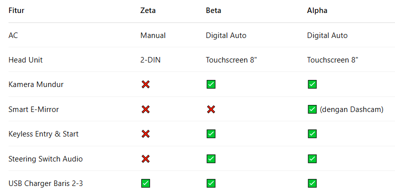Click the green check for Alpha USB Charger

pos(312,183)
